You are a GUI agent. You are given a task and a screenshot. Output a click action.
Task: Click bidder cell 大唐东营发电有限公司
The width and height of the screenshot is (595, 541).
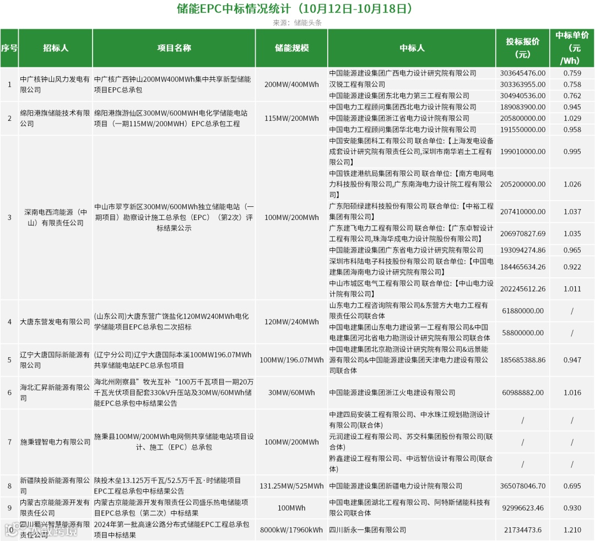55,322
